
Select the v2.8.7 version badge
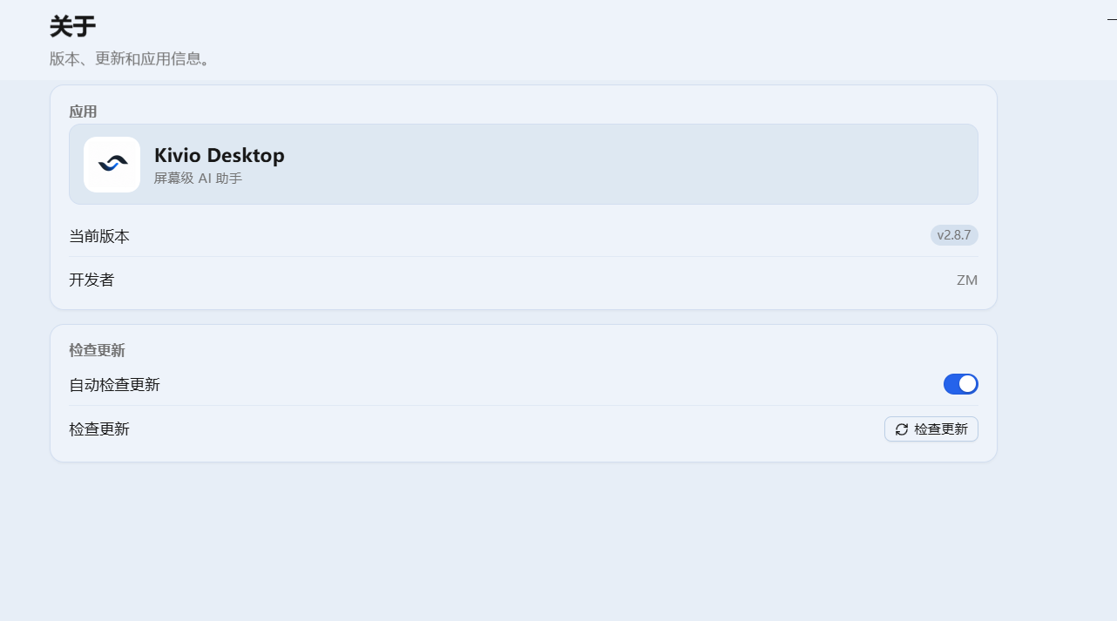point(954,235)
